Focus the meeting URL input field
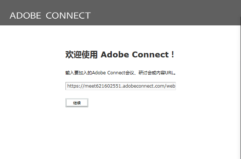 click(121, 86)
